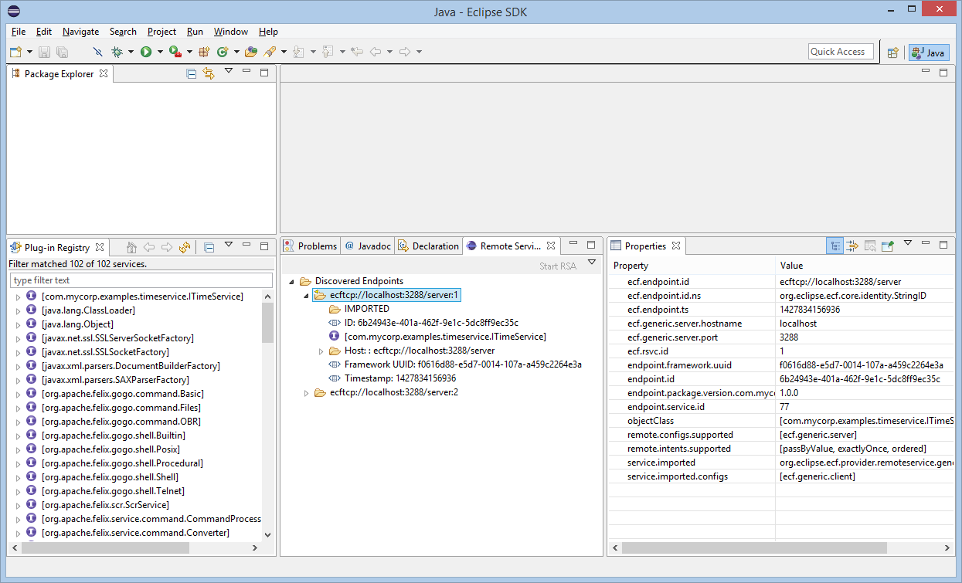Toggle Show Categories in Properties view
Viewport: 962px width, 583px height.
pos(835,246)
